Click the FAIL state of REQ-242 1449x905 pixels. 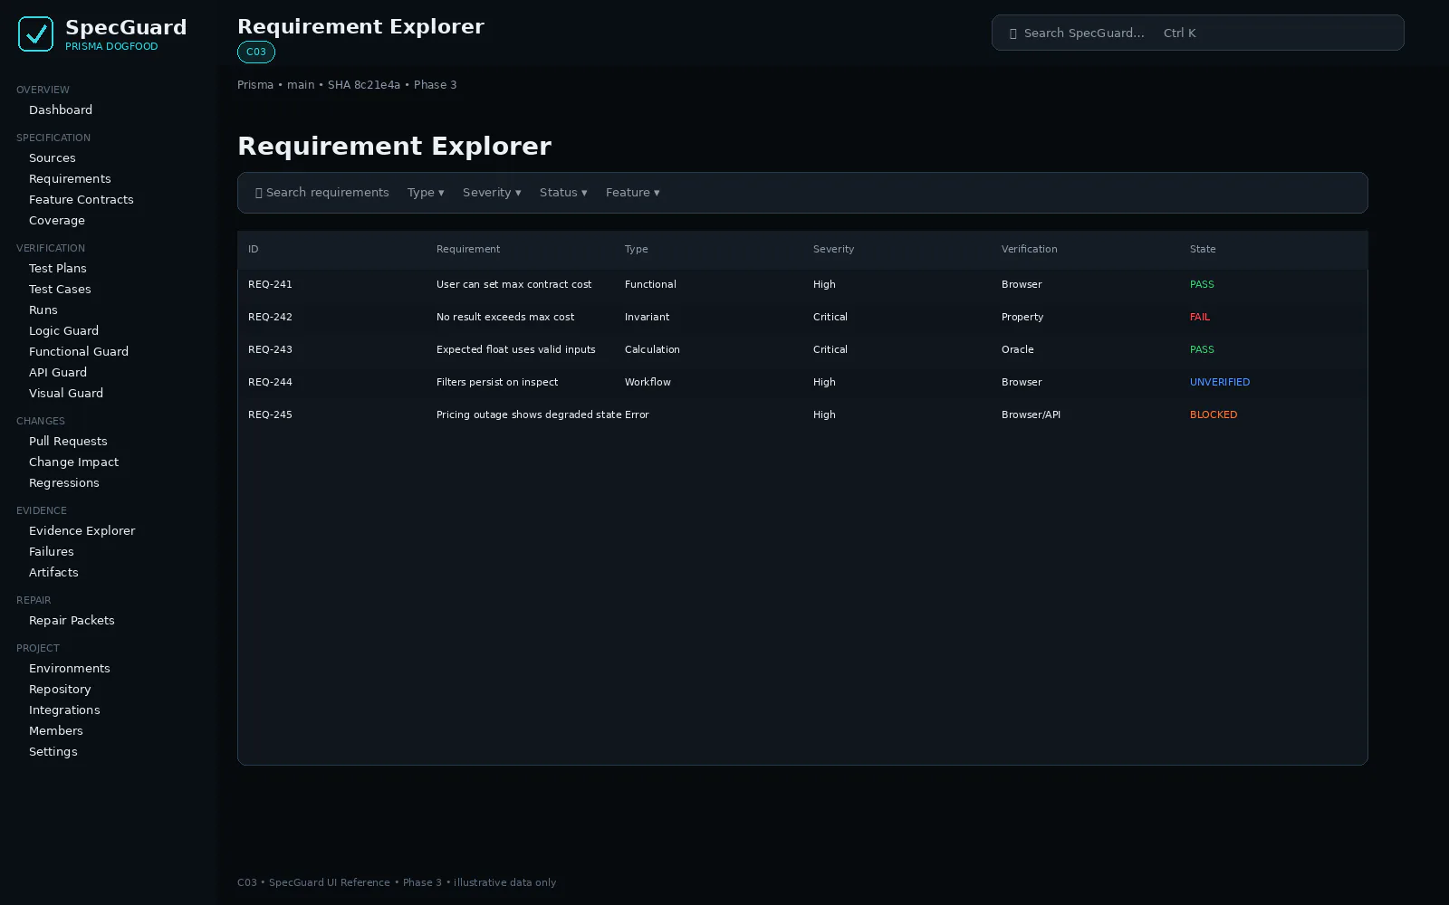pos(1200,317)
